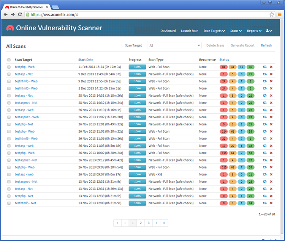This screenshot has width=285, height=241.
Task: Go to page 2 of results
Action: (141, 223)
